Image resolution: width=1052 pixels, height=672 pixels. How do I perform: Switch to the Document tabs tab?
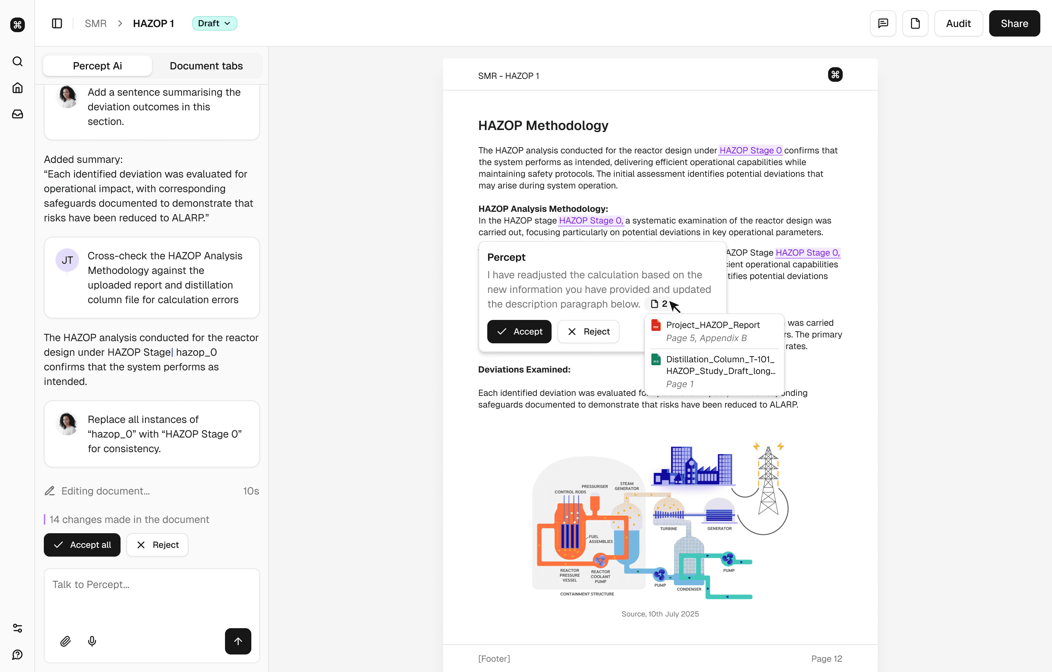[206, 65]
